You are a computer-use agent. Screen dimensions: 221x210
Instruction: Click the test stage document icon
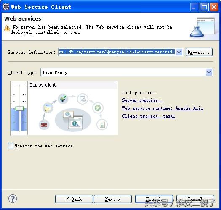pos(102,124)
